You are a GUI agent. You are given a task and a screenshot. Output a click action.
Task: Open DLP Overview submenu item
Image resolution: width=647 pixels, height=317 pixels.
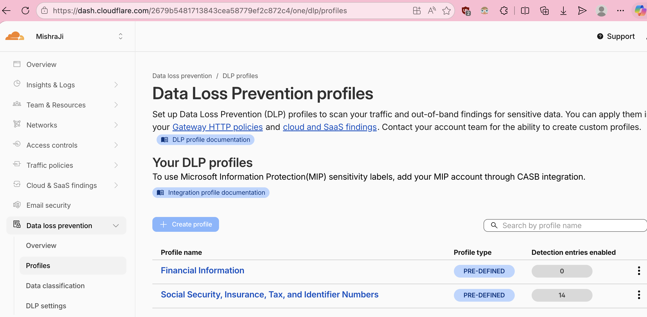click(x=41, y=245)
